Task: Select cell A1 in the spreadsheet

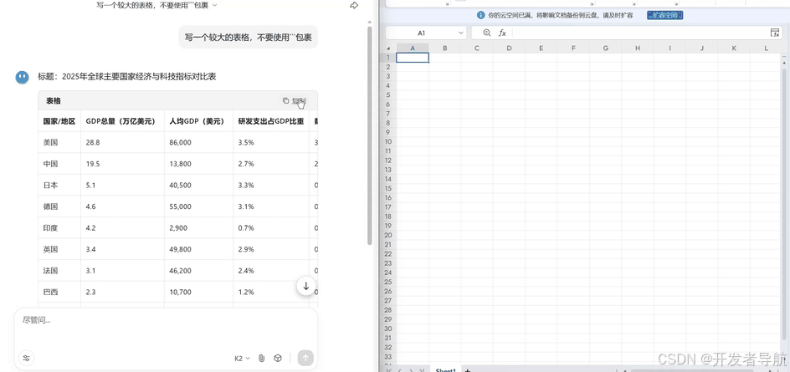Action: click(x=413, y=58)
